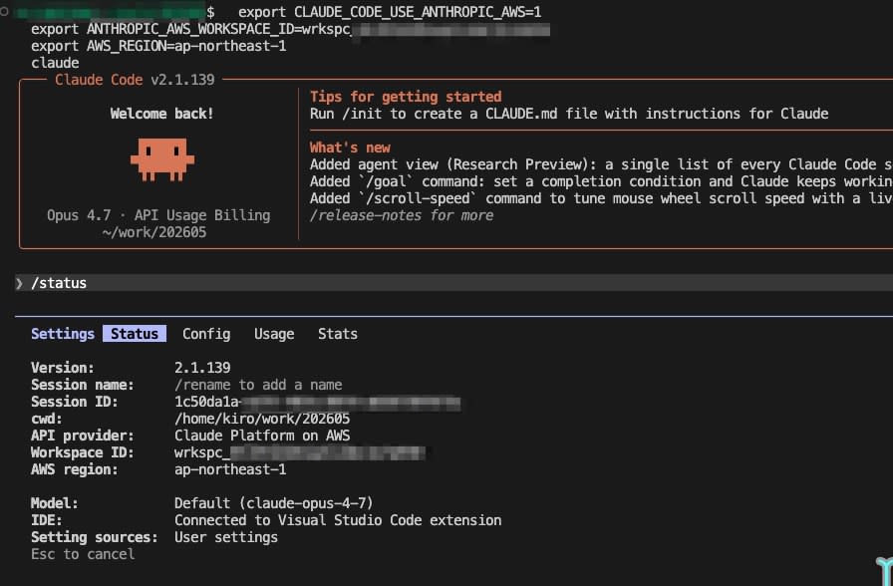Viewport: 893px width, 586px height.
Task: Click the User settings value
Action: [226, 537]
